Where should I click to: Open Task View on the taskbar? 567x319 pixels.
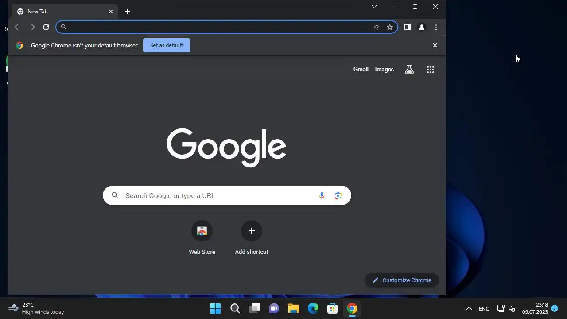pos(255,309)
